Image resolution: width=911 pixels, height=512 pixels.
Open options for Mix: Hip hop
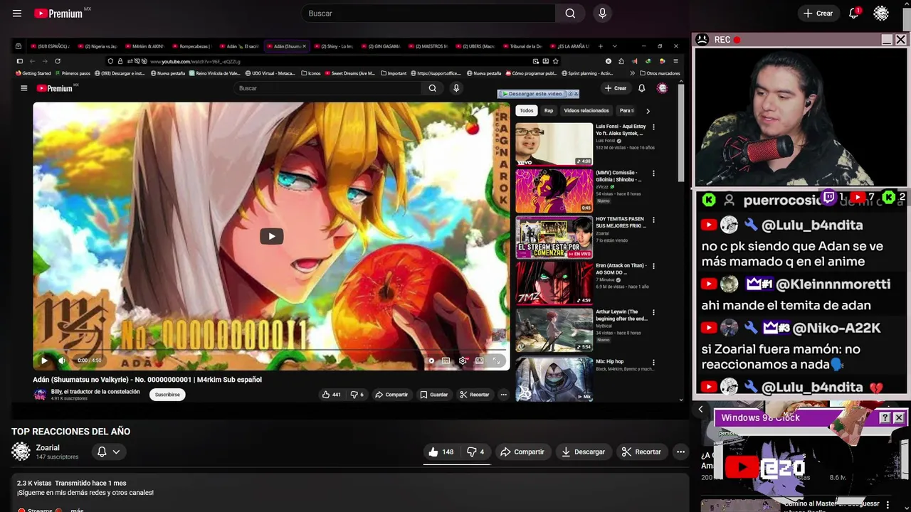[x=653, y=362]
